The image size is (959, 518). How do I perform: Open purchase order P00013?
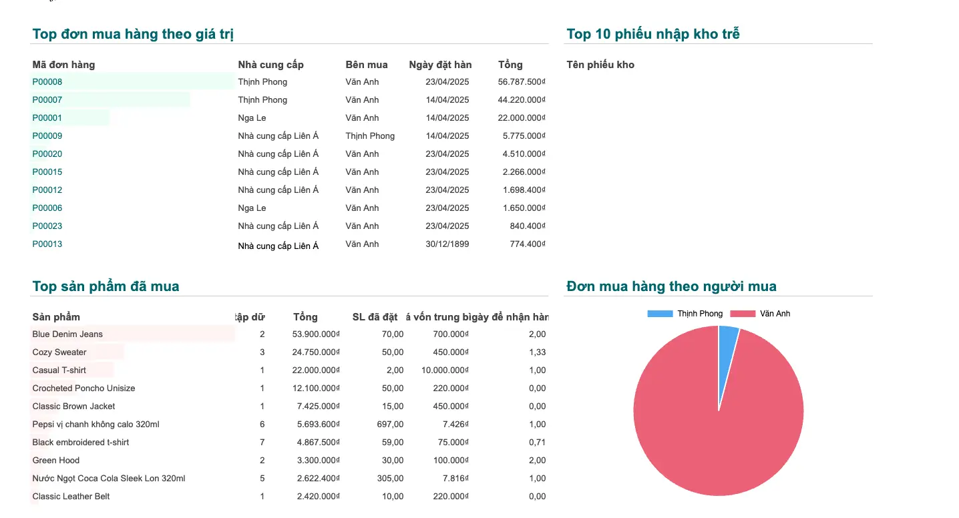click(47, 244)
